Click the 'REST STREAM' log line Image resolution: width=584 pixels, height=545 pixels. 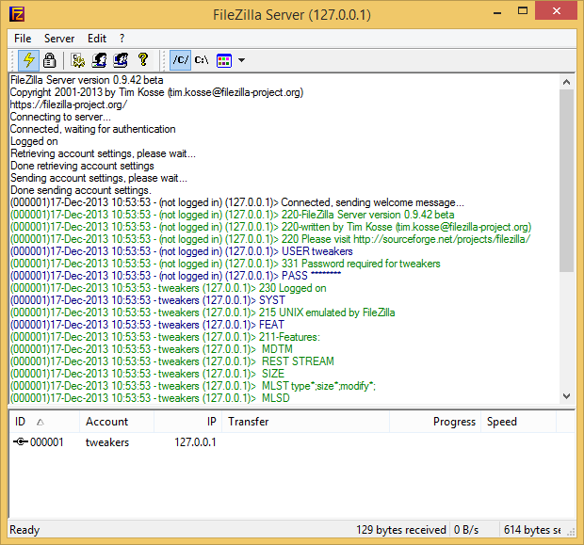(x=172, y=361)
